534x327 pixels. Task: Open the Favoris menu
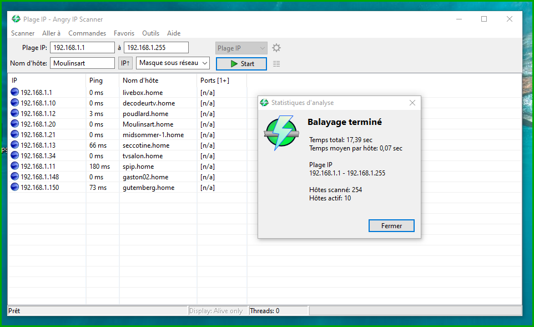(124, 33)
